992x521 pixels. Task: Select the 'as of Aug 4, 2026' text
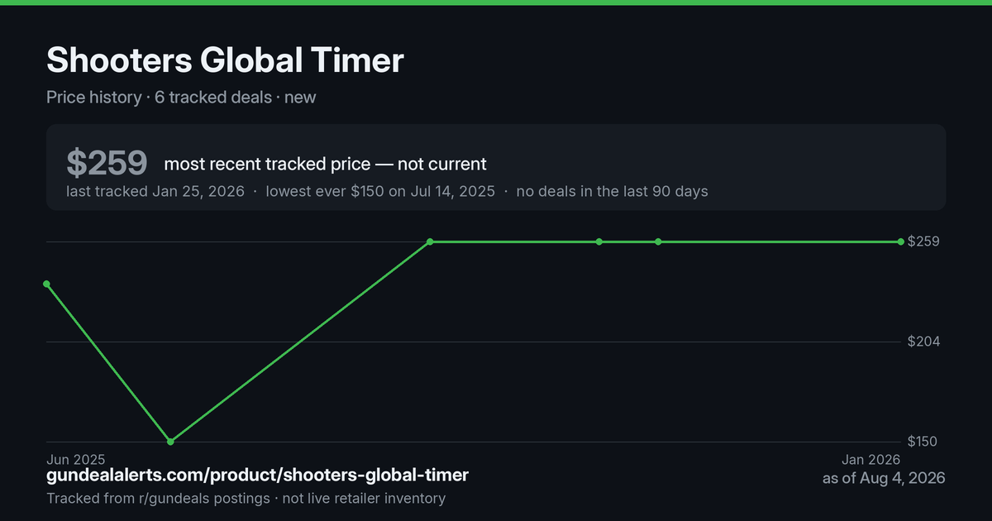pos(884,478)
